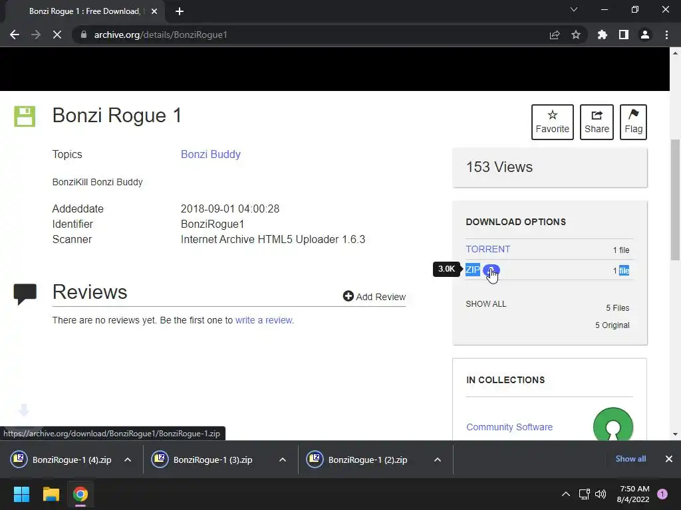Click the identifier value BonziRogue1
This screenshot has width=681, height=510.
point(212,224)
